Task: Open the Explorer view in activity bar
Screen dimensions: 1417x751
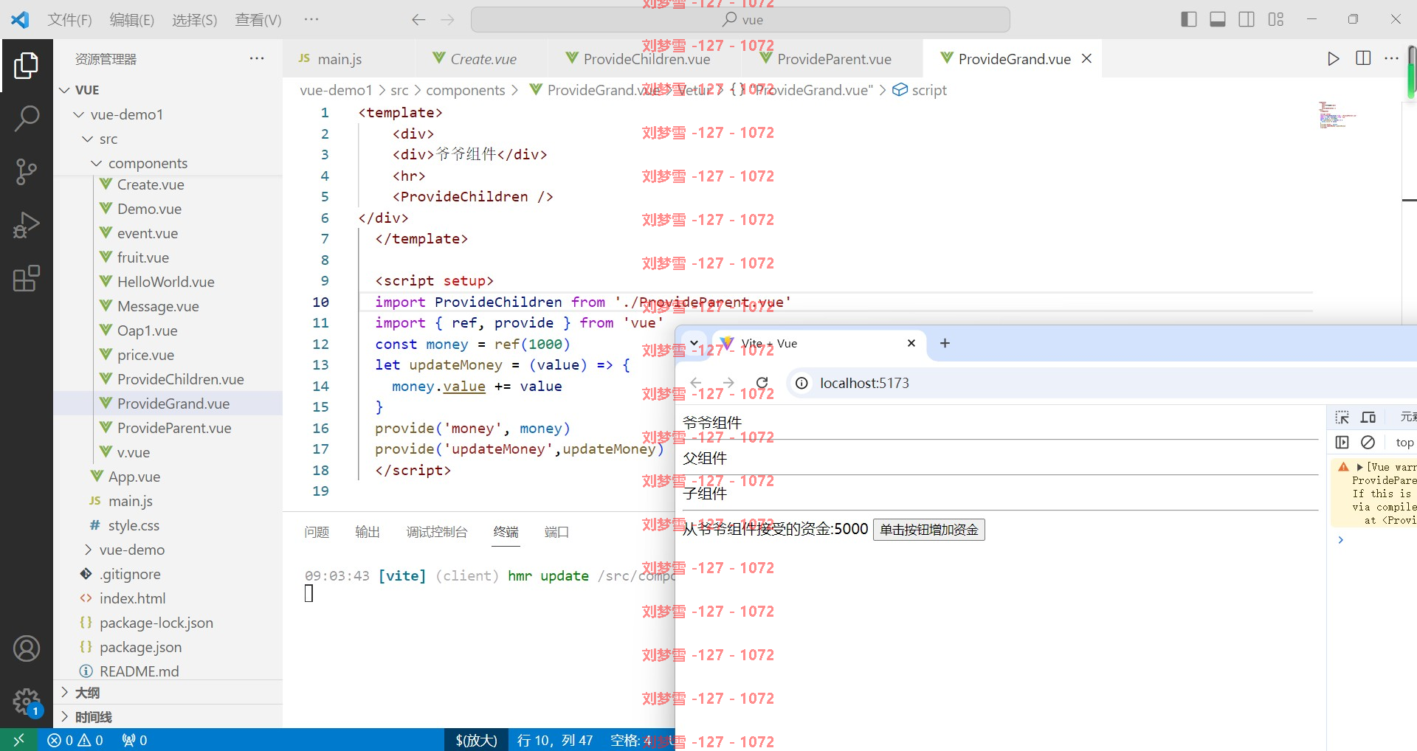Action: click(26, 66)
